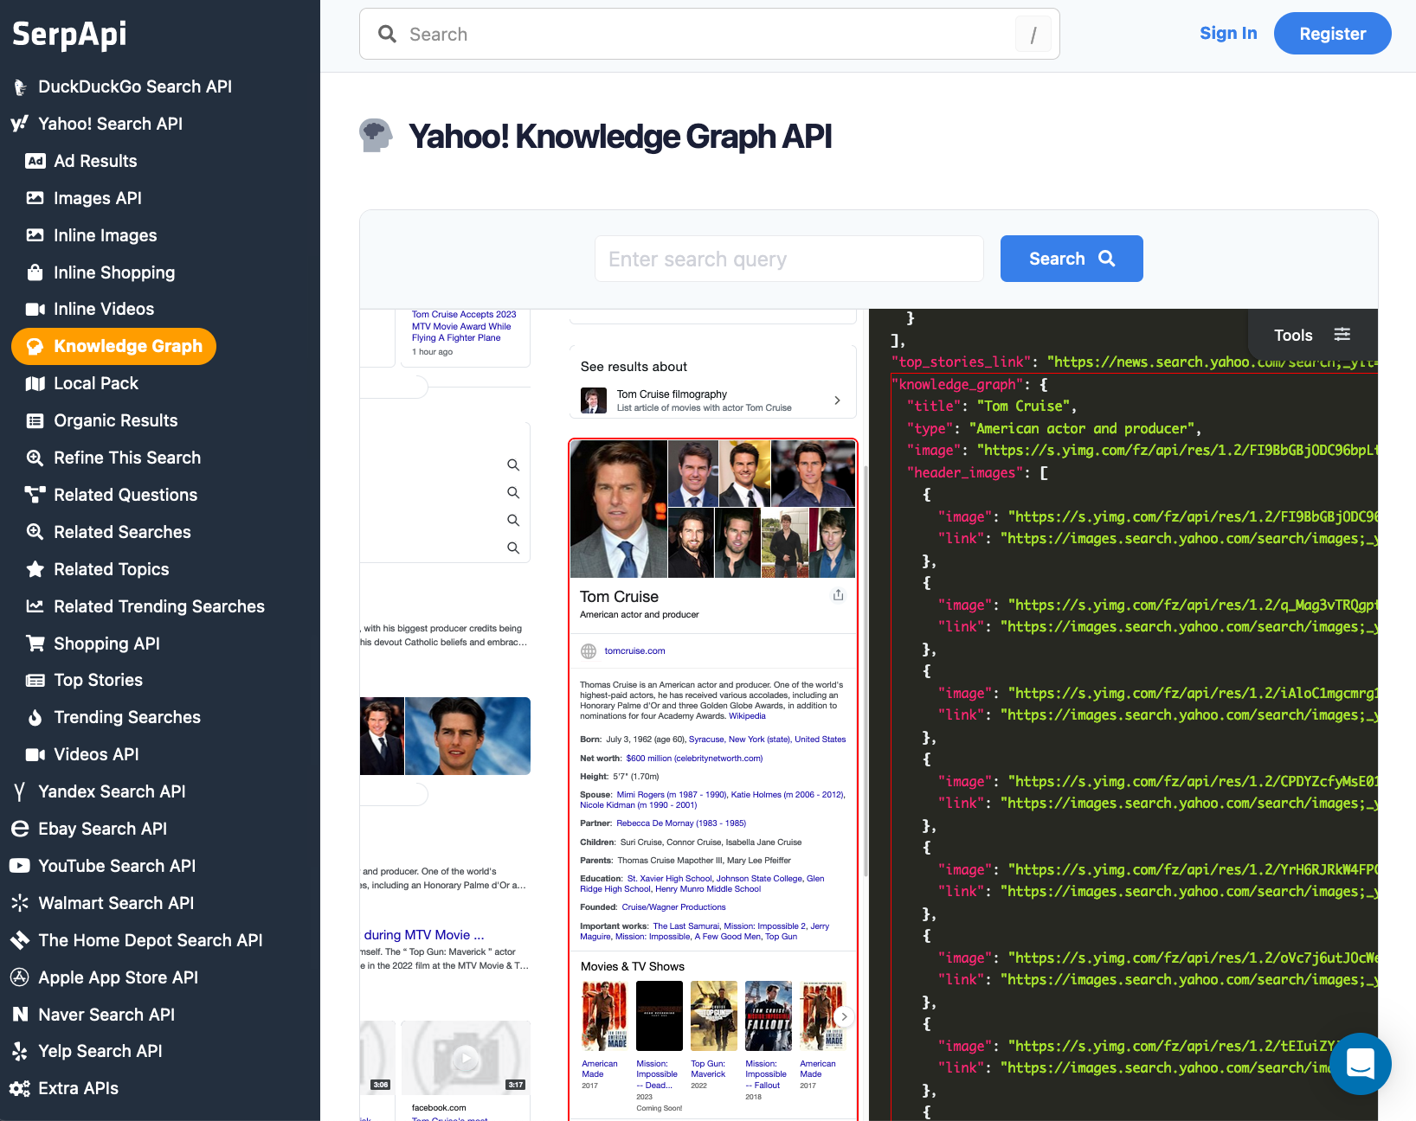
Task: Open the Katie Holmes spouse link
Action: (788, 795)
